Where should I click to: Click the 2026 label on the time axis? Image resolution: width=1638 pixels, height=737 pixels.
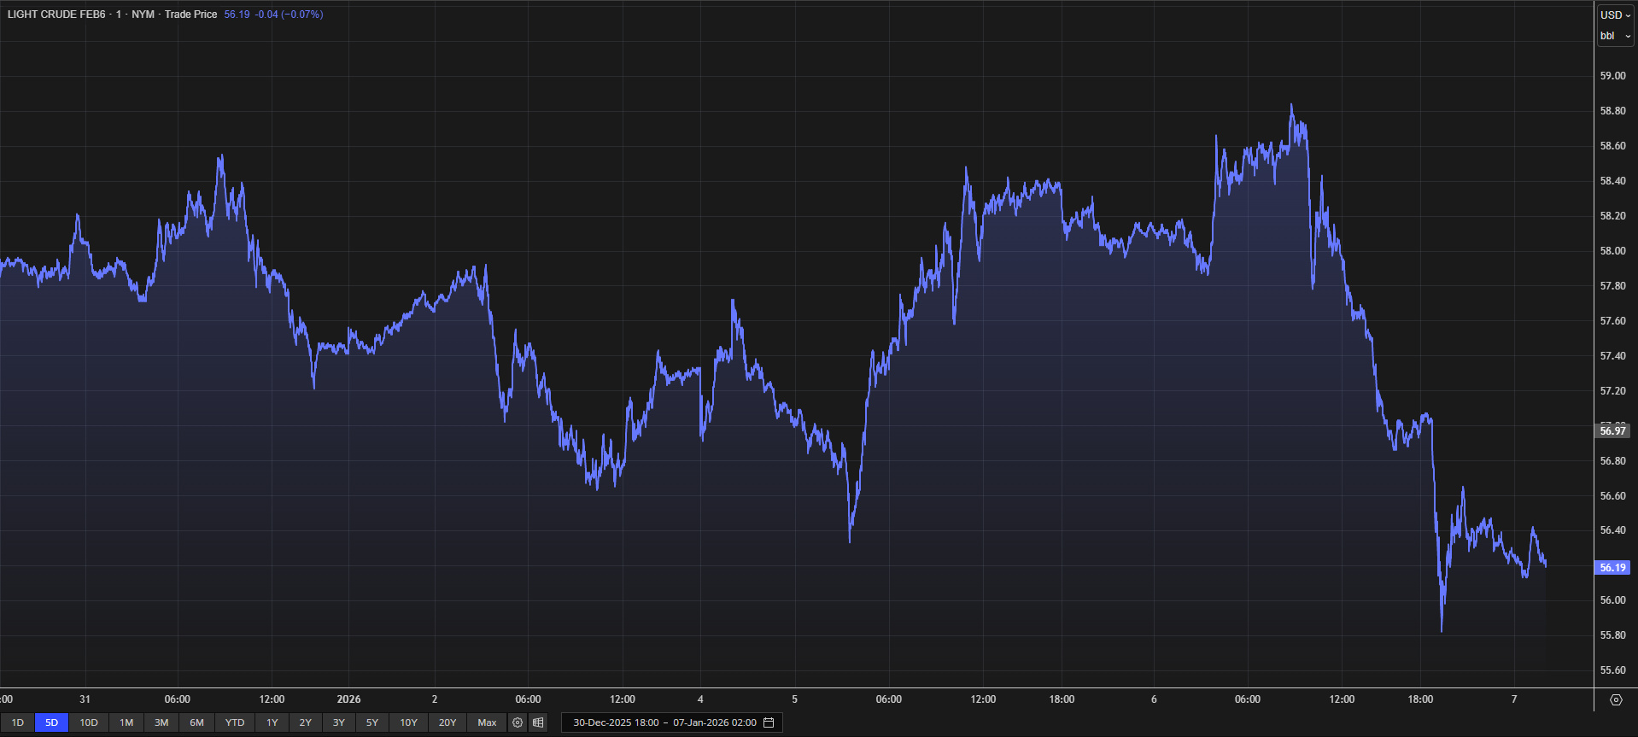pyautogui.click(x=348, y=699)
